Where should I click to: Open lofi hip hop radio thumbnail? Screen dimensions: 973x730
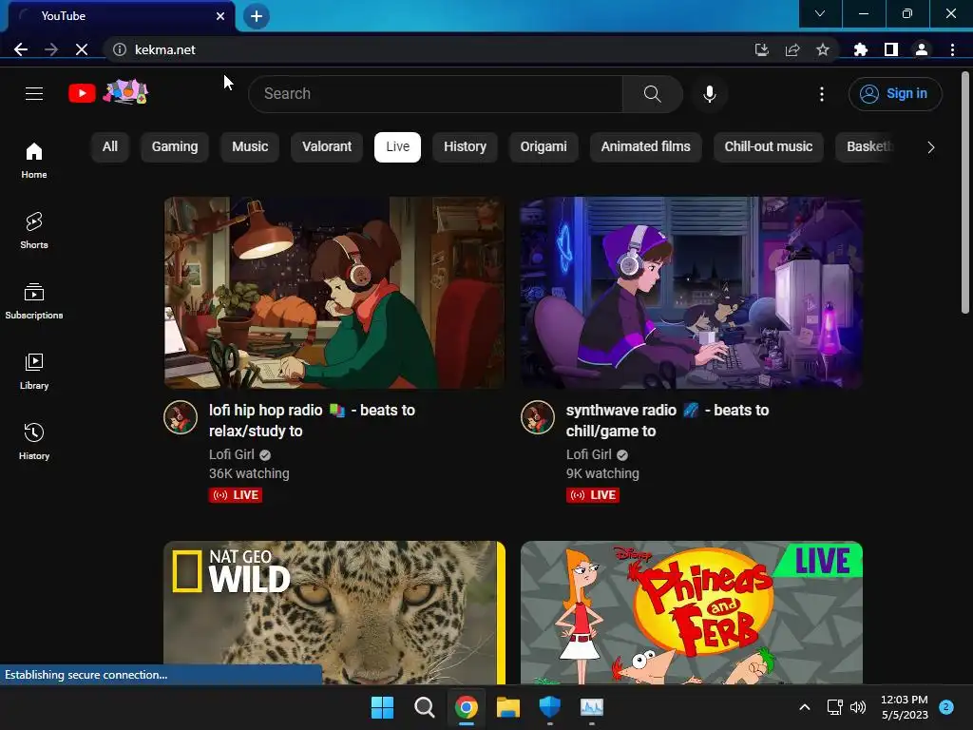click(x=334, y=293)
